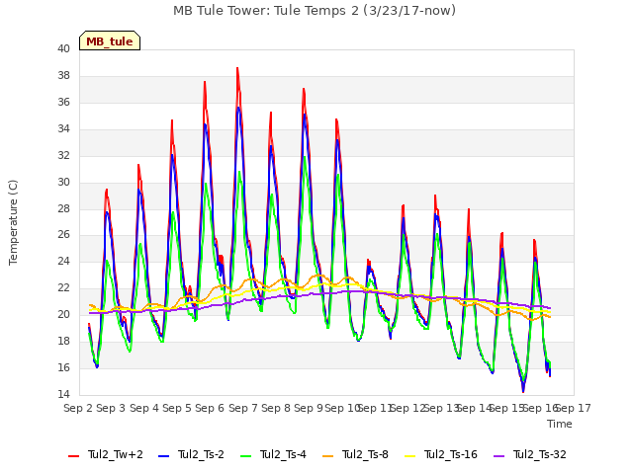Viewport: 633px width, 474px height.
Task: Click the Sep 9 x-axis tick label
Action: pyautogui.click(x=309, y=408)
